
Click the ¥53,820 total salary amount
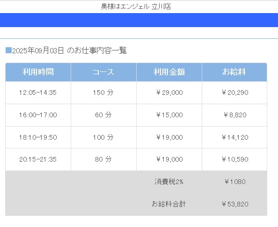(x=235, y=204)
